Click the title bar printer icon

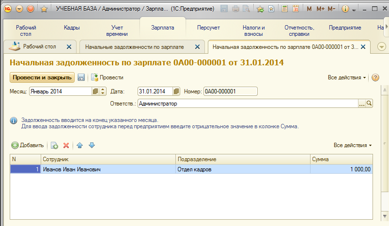[x=235, y=9]
